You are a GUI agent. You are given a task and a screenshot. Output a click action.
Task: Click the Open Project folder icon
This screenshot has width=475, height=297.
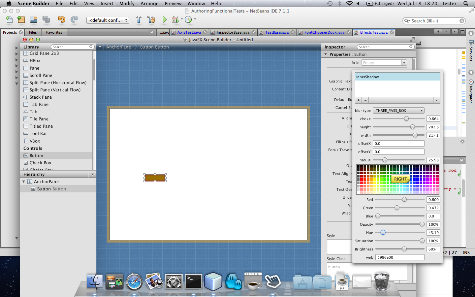[34, 20]
